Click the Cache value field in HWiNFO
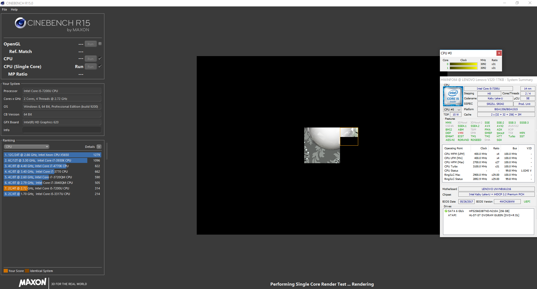This screenshot has height=289, width=537. tap(506, 115)
